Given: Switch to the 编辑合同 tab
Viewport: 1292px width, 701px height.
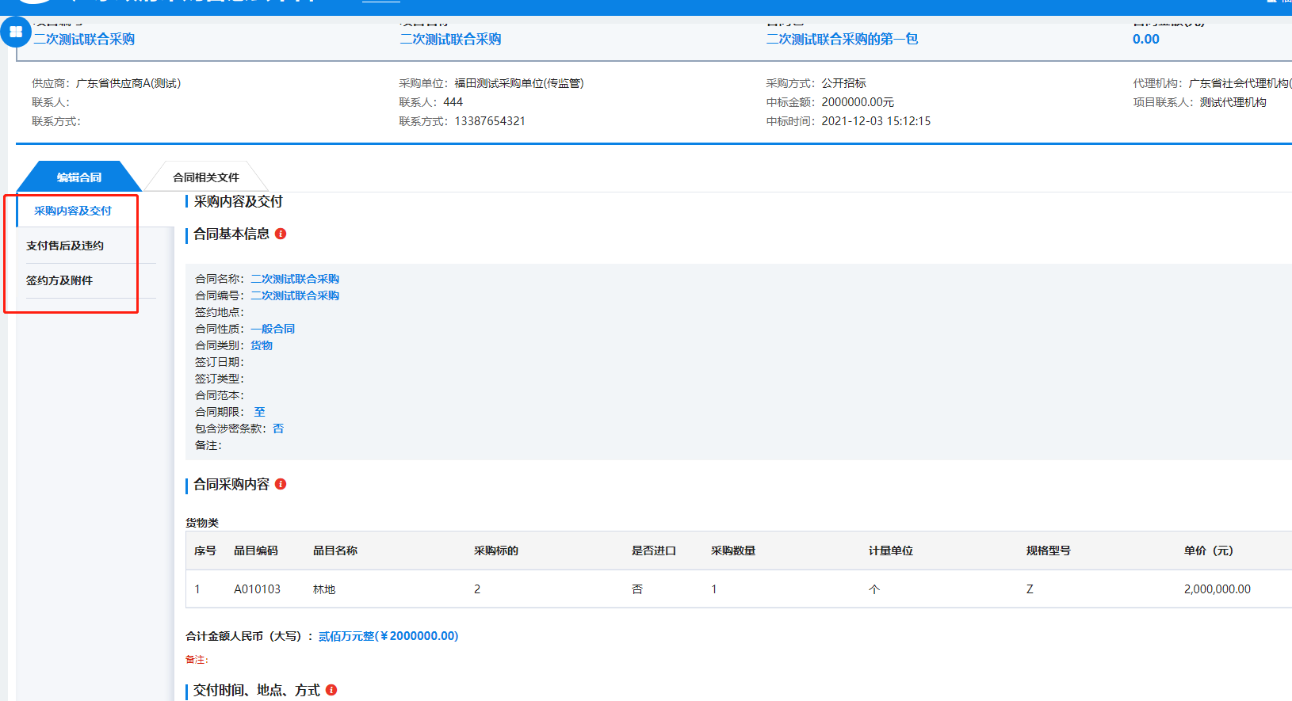Looking at the screenshot, I should coord(79,177).
